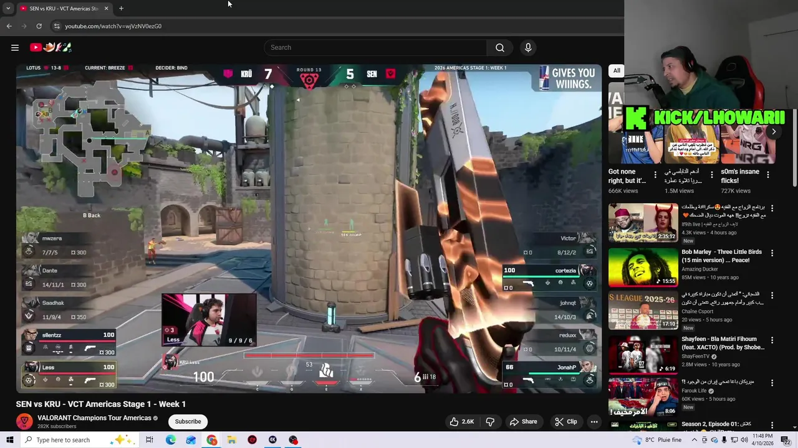Open the Bob Marley video title
The width and height of the screenshot is (798, 448).
722,256
